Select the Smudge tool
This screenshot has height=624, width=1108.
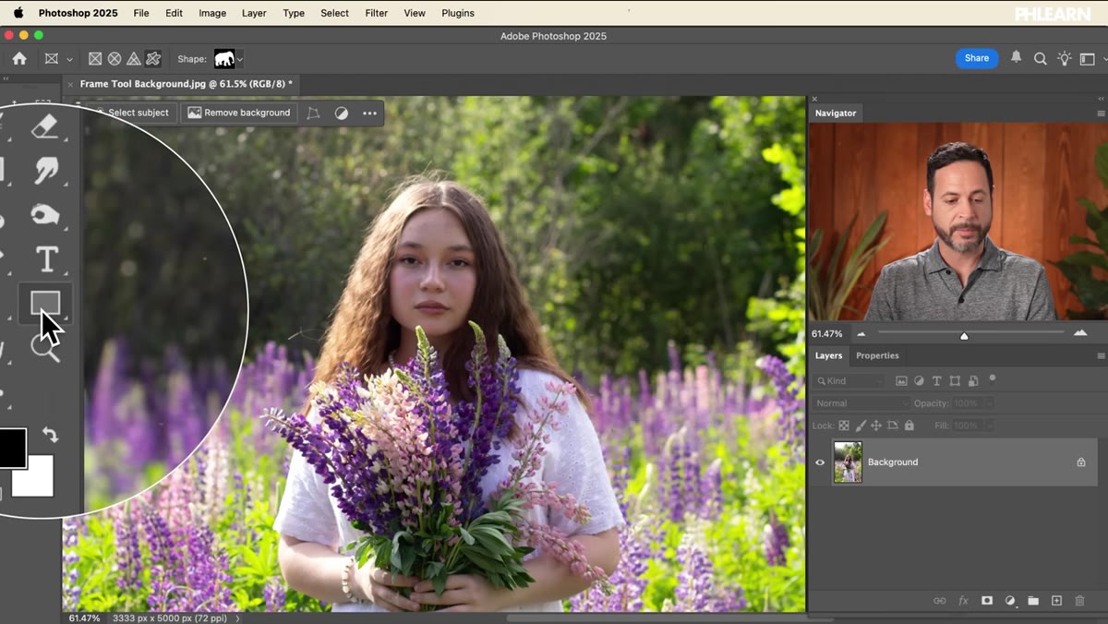point(45,170)
